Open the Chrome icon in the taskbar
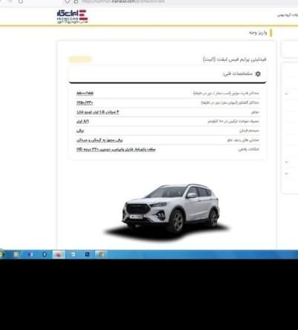 [102, 254]
